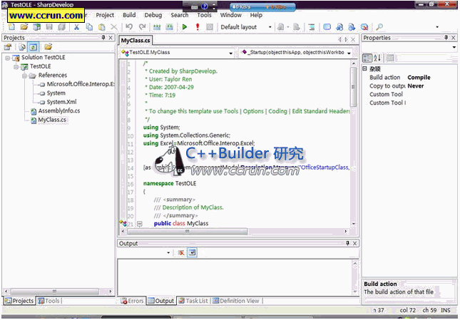Switch to the Task List tab
460x320 pixels.
193,301
